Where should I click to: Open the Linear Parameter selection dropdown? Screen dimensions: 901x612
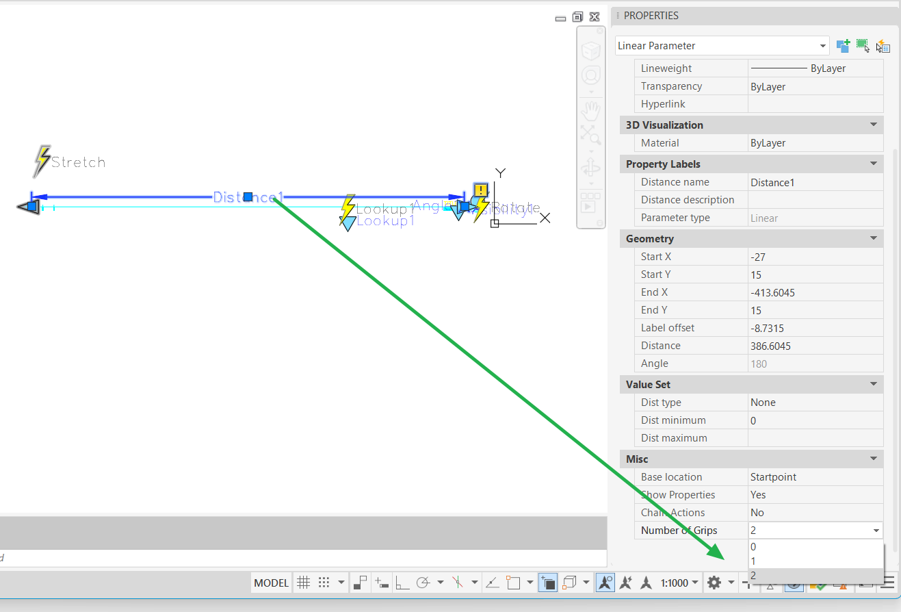[822, 45]
